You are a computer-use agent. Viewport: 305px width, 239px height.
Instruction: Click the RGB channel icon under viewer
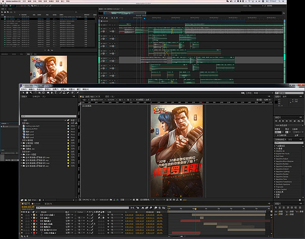[x=118, y=200]
